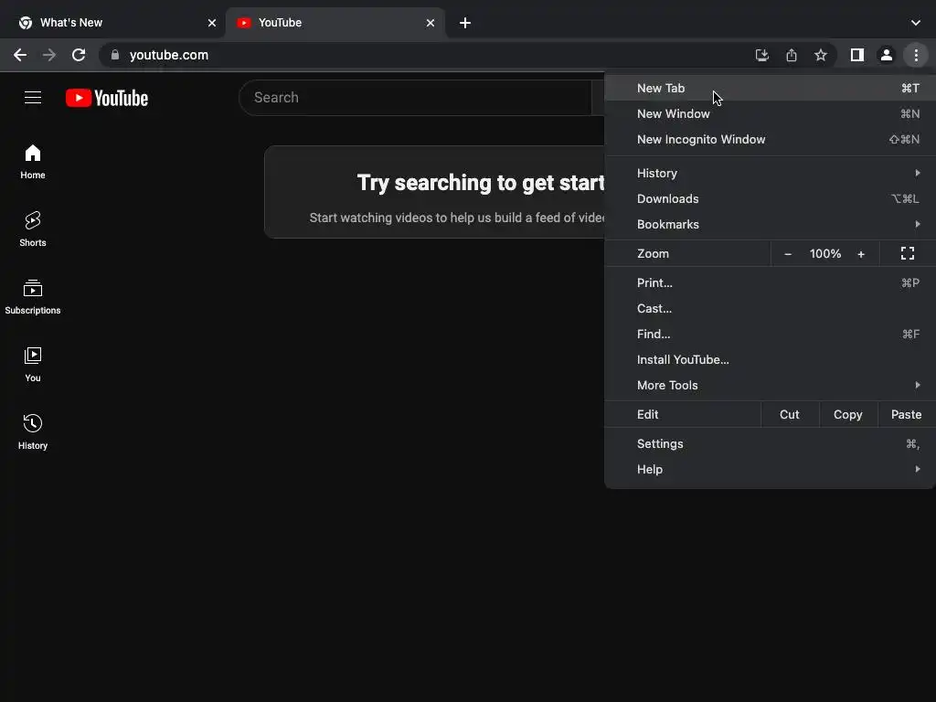Screen dimensions: 936x702
Task: Click the Paste button in Edit row
Action: click(906, 414)
